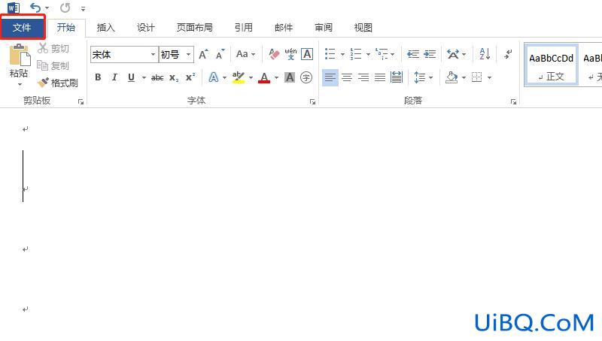This screenshot has height=341, width=602.
Task: Open the 邮件 (Mailings) tab
Action: pyautogui.click(x=284, y=28)
